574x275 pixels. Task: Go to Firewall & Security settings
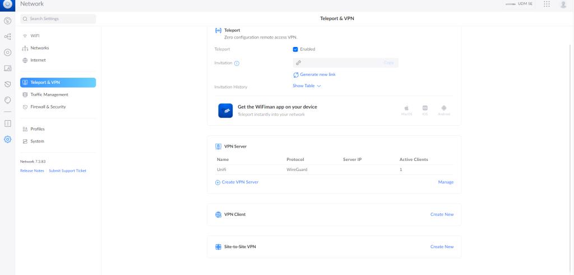tap(48, 107)
